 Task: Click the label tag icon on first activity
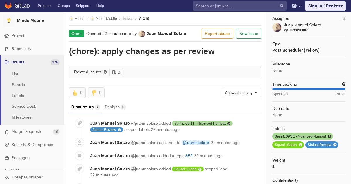tap(80, 124)
